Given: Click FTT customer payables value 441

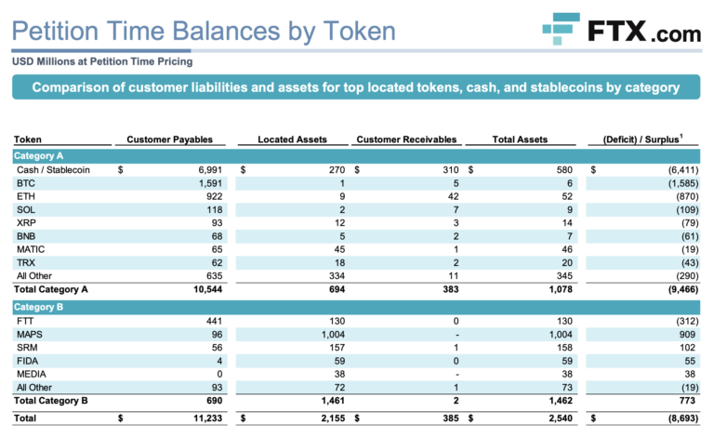Looking at the screenshot, I should (214, 321).
